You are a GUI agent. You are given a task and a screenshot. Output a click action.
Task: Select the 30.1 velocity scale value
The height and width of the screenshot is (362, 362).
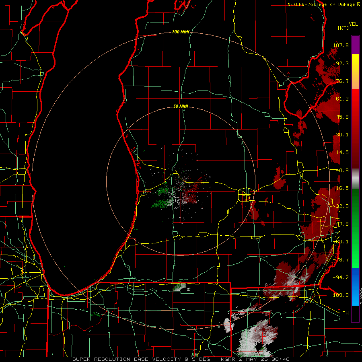[342, 135]
